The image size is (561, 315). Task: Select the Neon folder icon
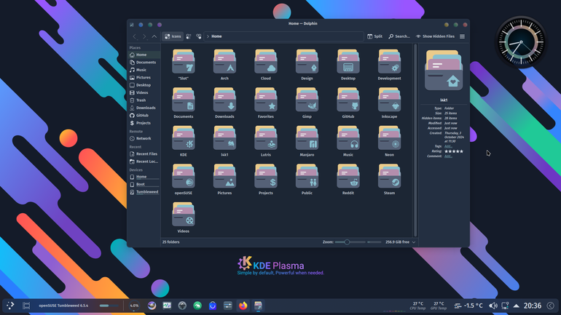389,138
